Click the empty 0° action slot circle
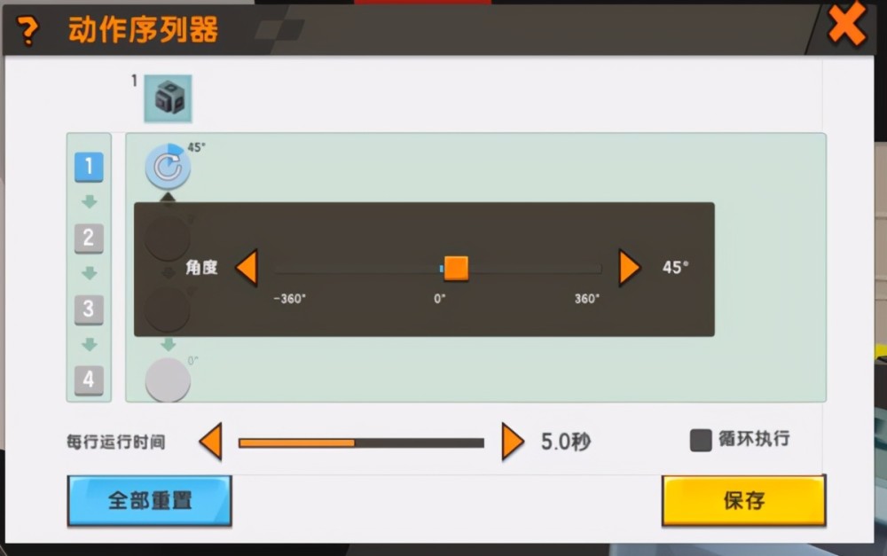887x556 pixels. pos(168,380)
